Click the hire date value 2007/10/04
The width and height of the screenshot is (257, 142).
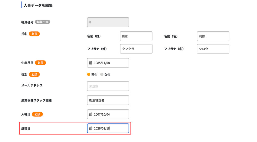(102, 114)
